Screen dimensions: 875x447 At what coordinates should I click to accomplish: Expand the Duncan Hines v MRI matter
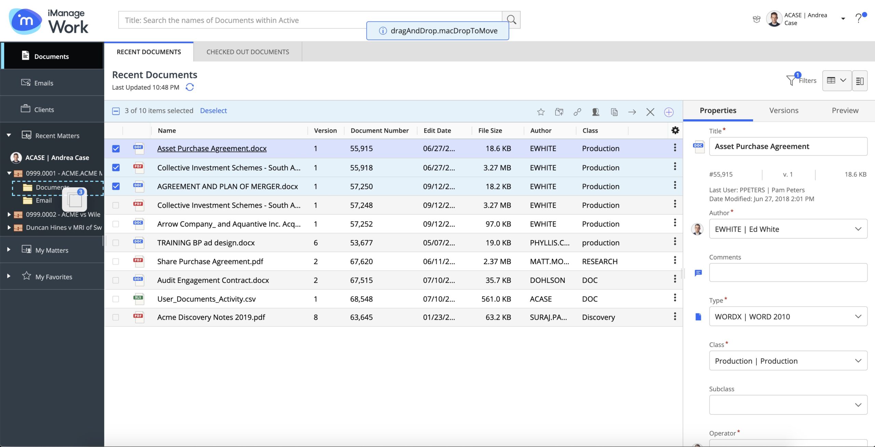[x=9, y=228]
